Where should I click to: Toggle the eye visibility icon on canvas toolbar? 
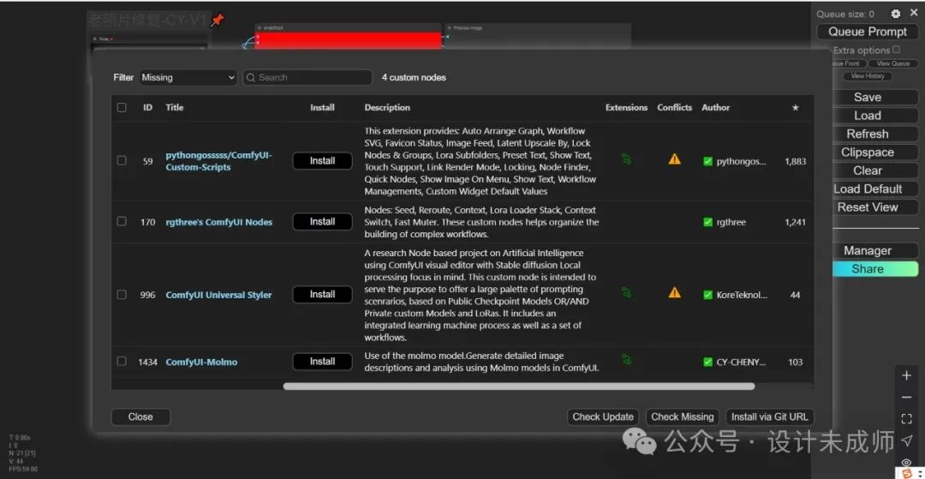pos(907,462)
